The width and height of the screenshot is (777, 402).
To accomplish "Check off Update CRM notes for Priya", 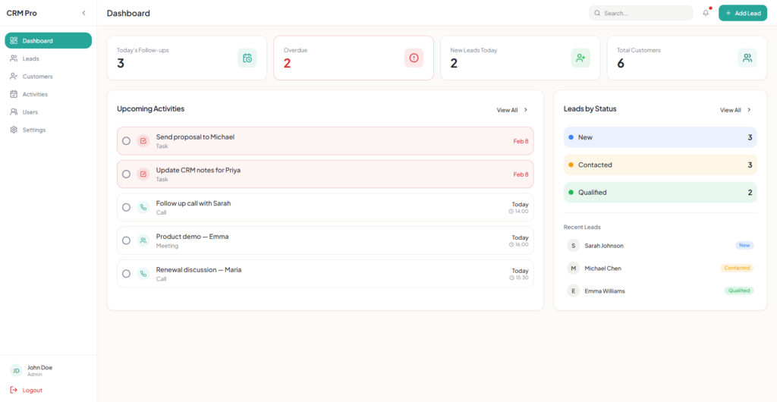I will 126,174.
